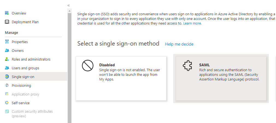This screenshot has width=276, height=123.
Task: Click the Single sign-on arrow icon
Action: (7, 77)
